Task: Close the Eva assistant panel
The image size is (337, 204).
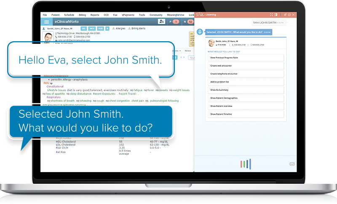Action: [293, 15]
